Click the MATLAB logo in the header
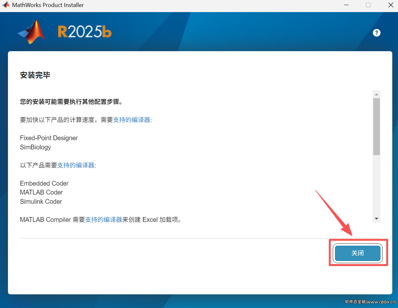398x308 pixels. pyautogui.click(x=31, y=32)
